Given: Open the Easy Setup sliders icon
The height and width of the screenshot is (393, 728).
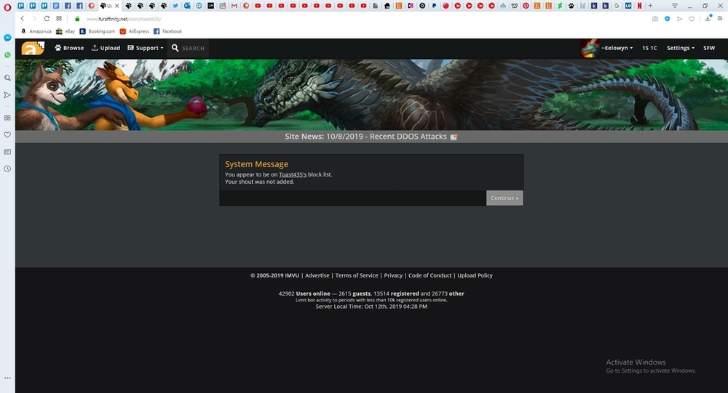Looking at the screenshot, I should (720, 19).
